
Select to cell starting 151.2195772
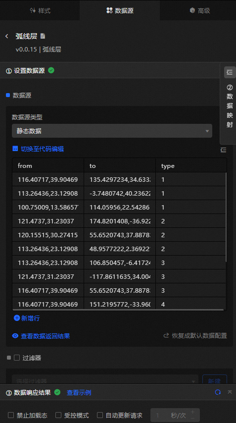tap(120, 304)
